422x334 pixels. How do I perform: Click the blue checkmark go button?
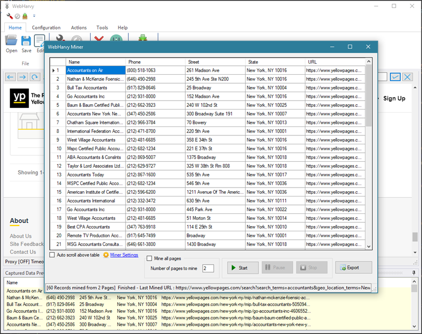395,77
